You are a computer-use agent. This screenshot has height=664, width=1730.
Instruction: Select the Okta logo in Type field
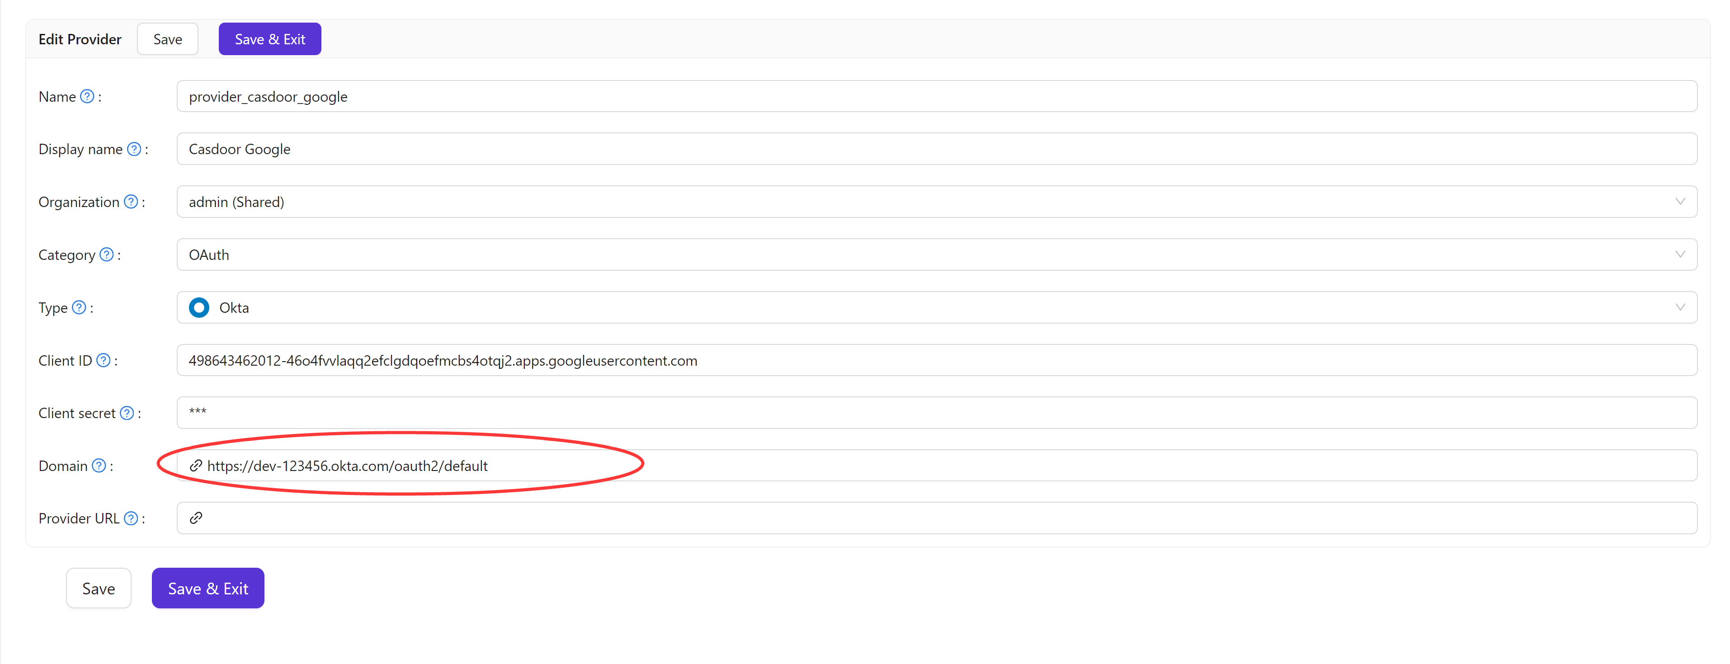coord(199,307)
